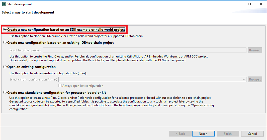Close the Start development window
The height and width of the screenshot is (140, 267).
(x=261, y=4)
